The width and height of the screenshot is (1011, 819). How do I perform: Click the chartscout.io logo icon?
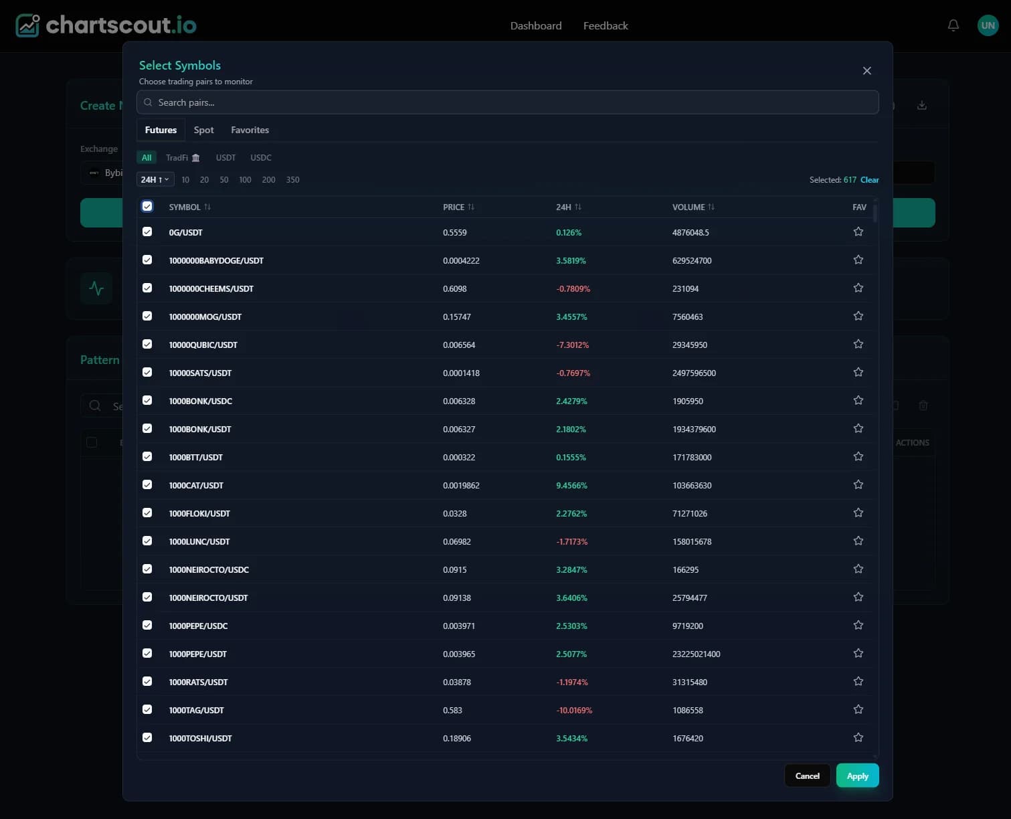[27, 25]
